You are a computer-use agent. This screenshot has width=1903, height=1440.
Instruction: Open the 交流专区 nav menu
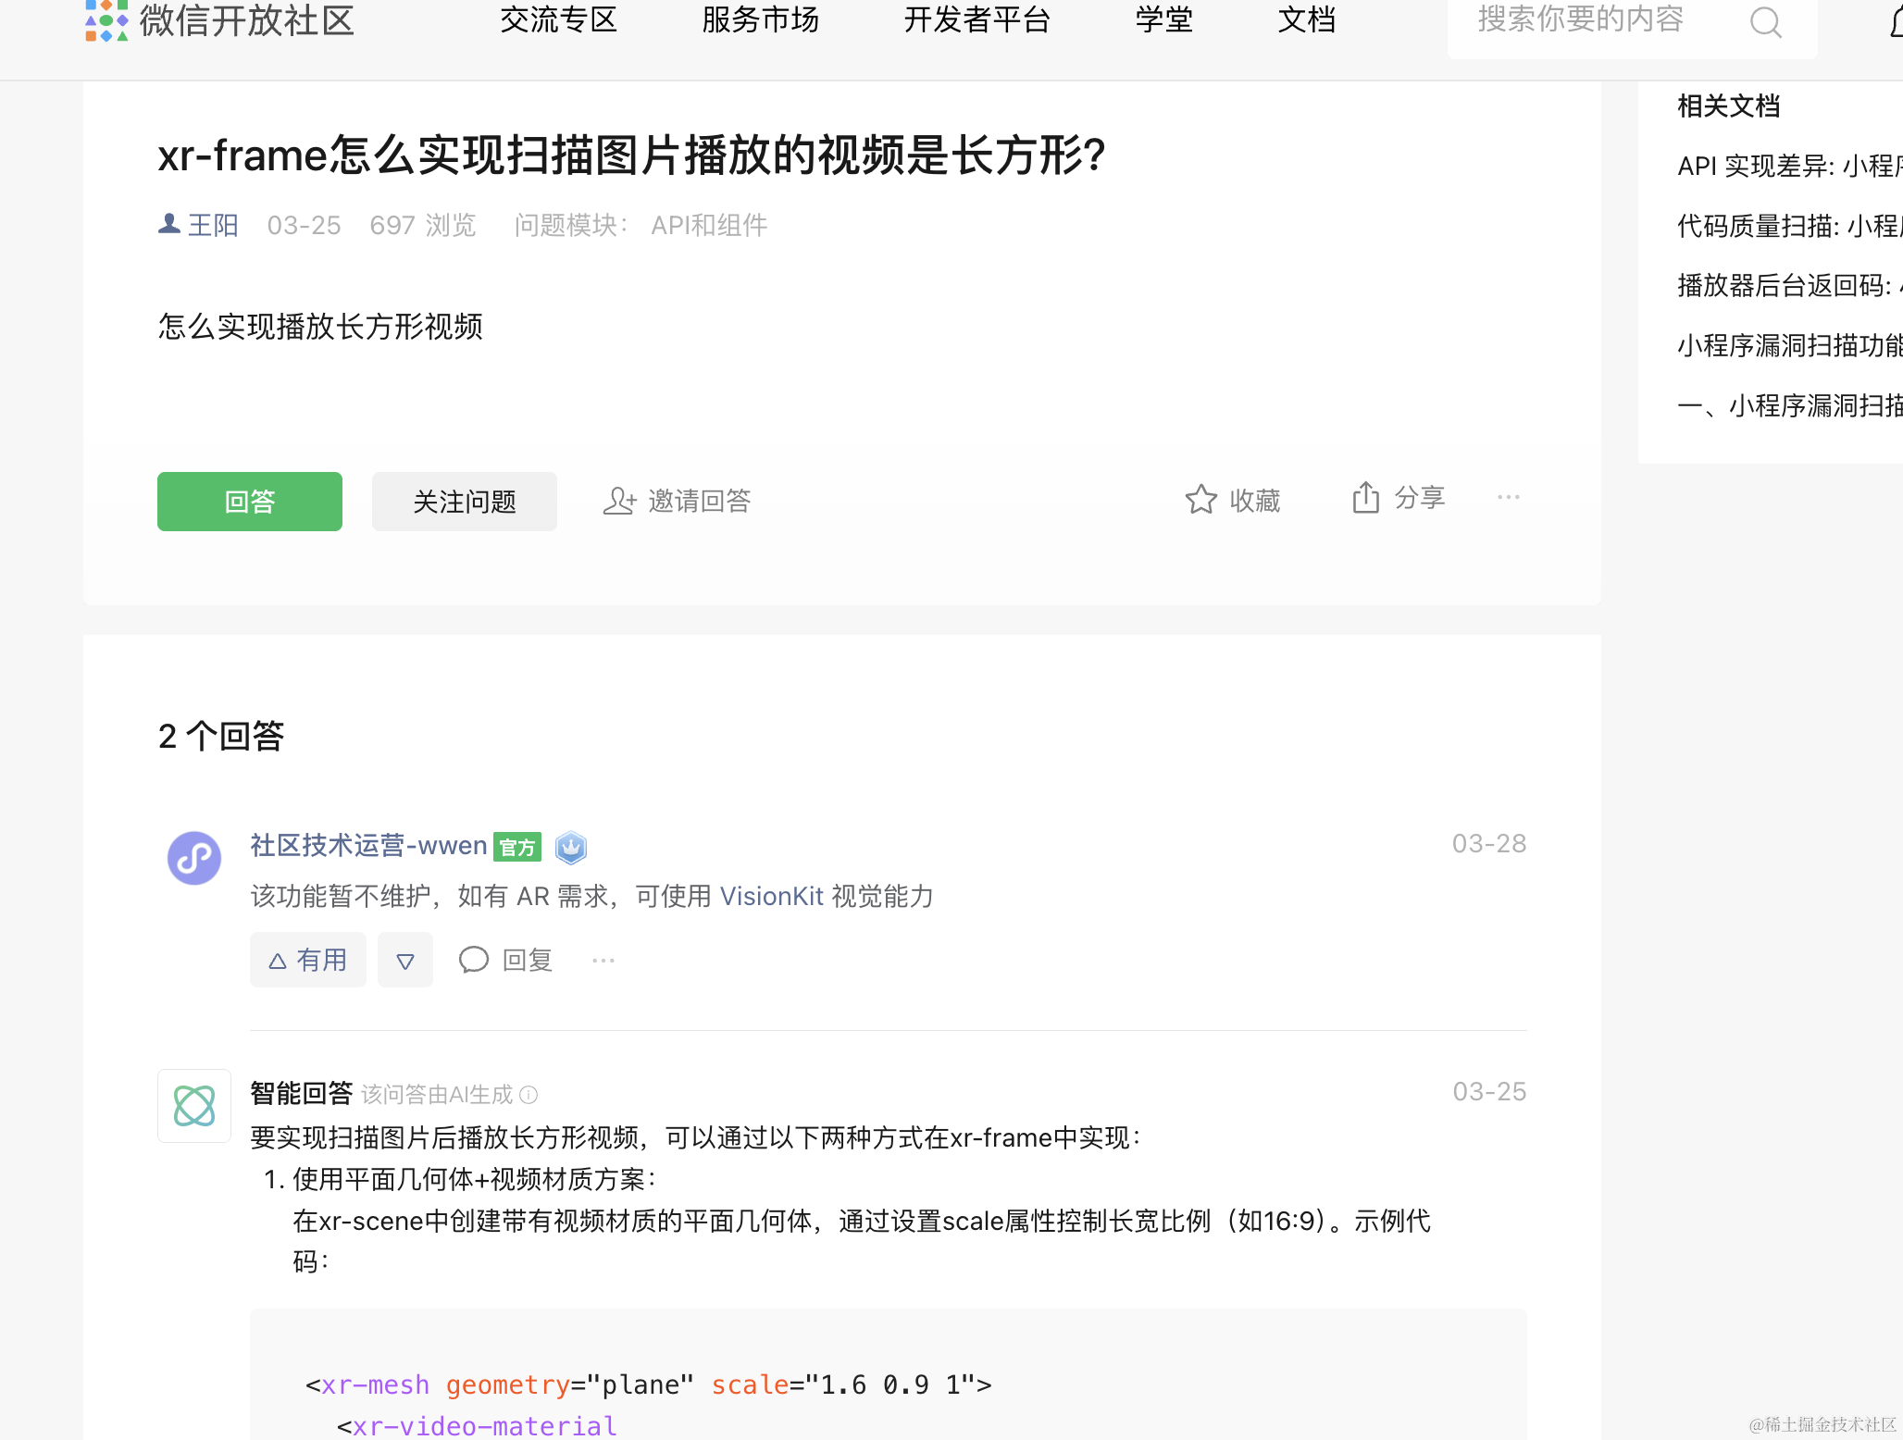click(x=558, y=20)
